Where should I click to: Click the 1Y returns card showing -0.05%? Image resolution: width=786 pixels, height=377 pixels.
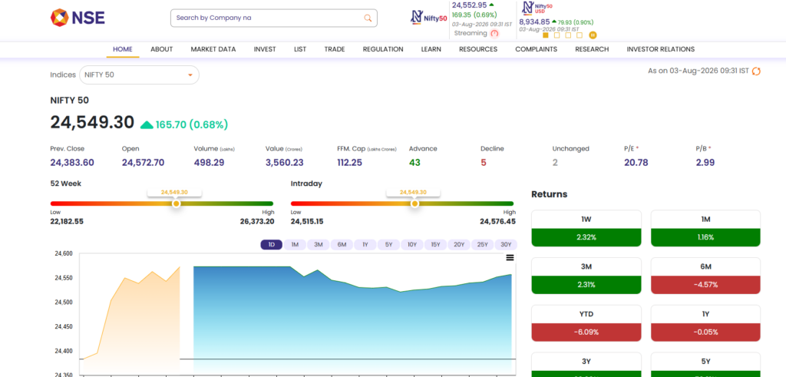point(706,323)
